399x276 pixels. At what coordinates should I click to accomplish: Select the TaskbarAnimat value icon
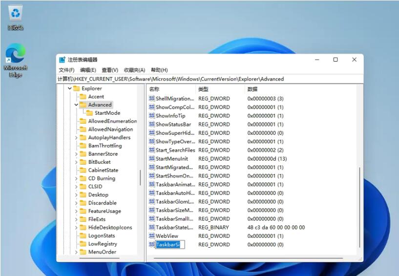tap(152, 184)
